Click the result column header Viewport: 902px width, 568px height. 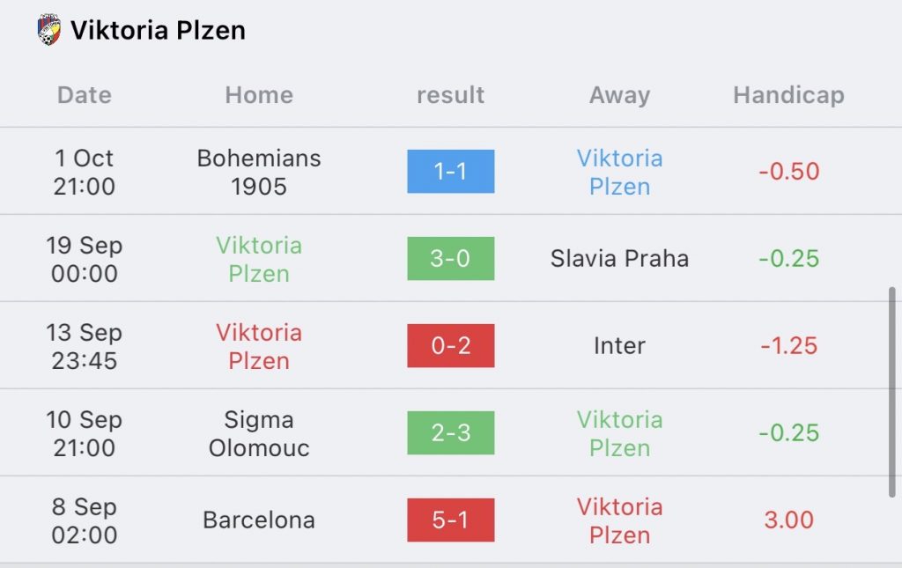pyautogui.click(x=450, y=95)
